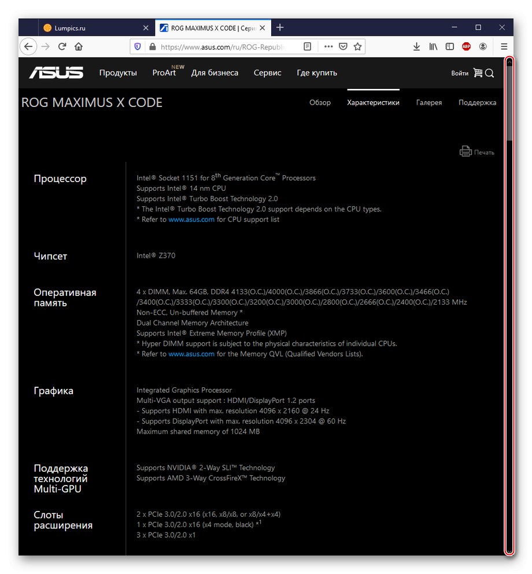Switch to the Галерея tab
The height and width of the screenshot is (574, 532).
[429, 102]
